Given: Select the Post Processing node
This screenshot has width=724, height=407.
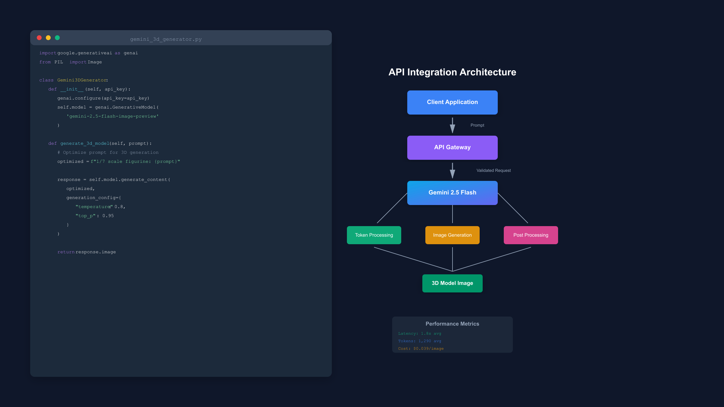Looking at the screenshot, I should (531, 235).
